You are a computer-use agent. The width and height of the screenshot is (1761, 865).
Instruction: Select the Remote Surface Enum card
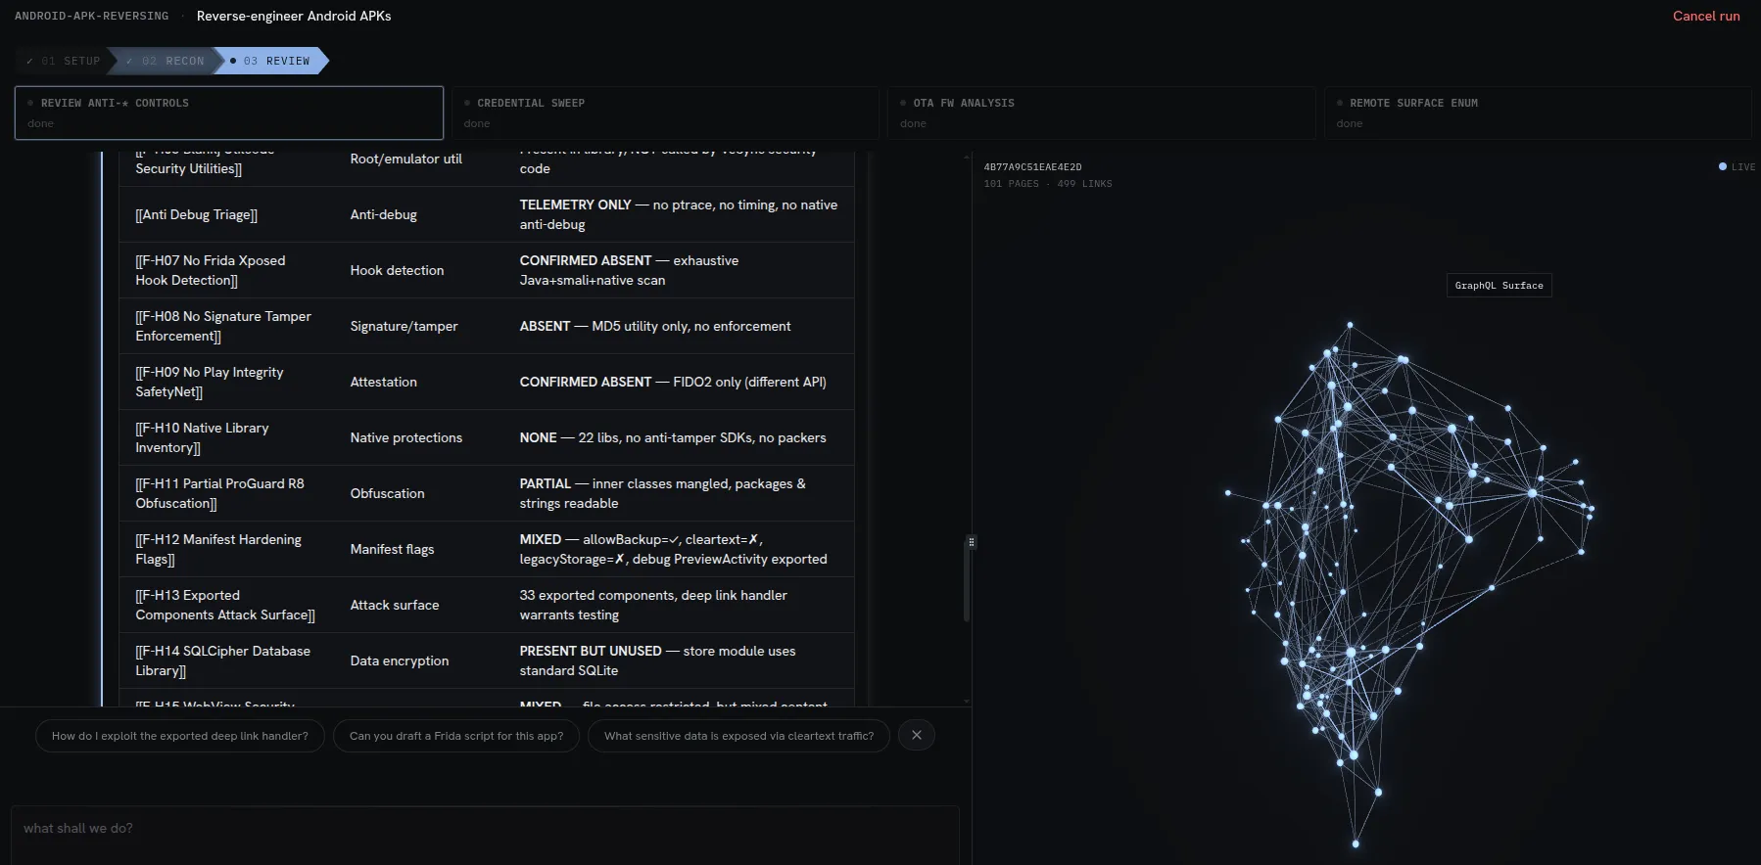coord(1538,113)
